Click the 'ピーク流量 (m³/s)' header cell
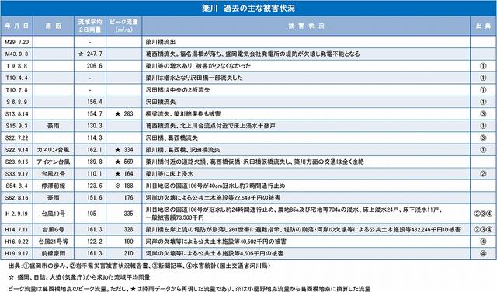Screen dimensions: 497x292 pos(124,26)
